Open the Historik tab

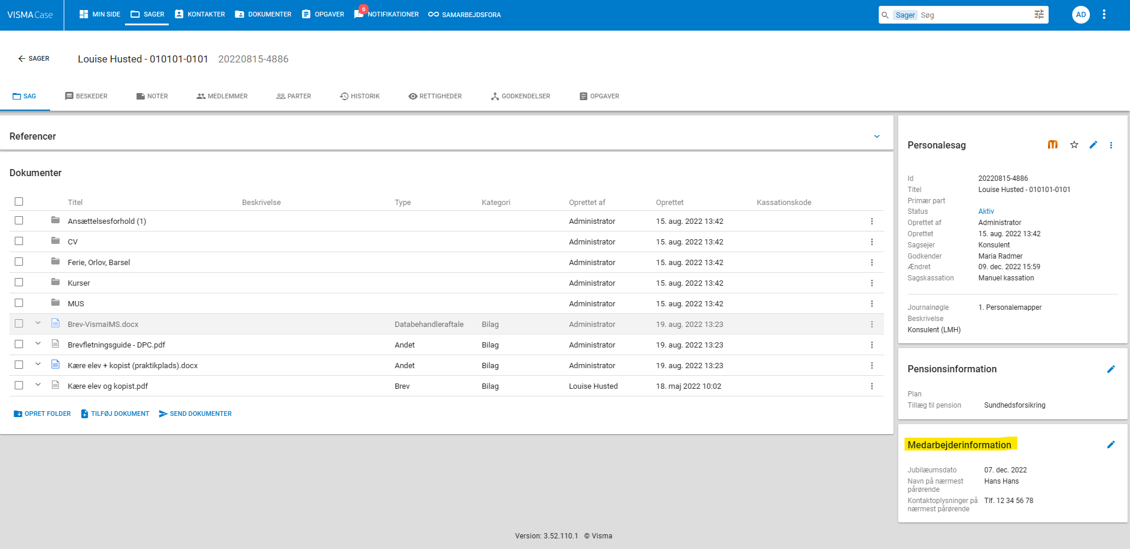coord(360,96)
